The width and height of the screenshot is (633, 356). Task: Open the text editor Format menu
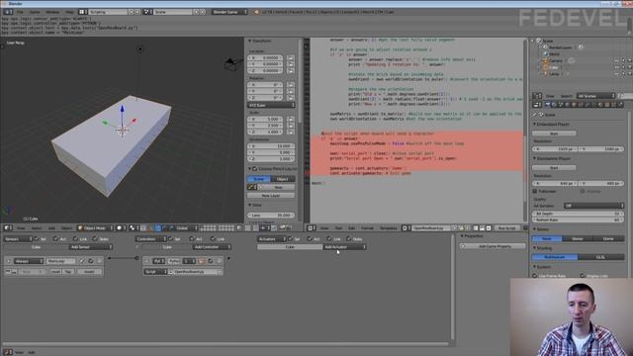tap(367, 228)
